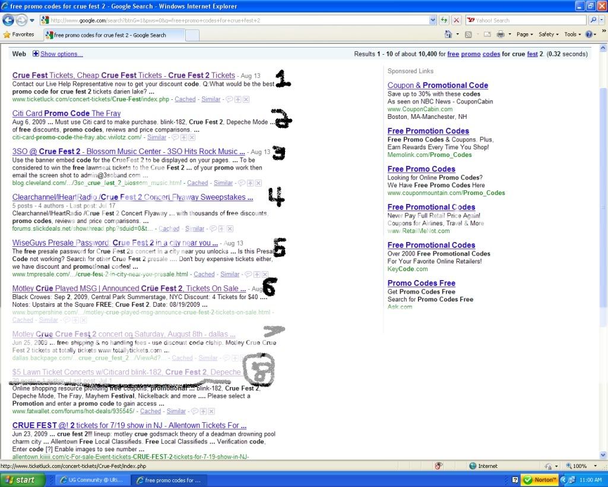Open the 'Free Promotion Codes' Memolink ad

[x=428, y=131]
